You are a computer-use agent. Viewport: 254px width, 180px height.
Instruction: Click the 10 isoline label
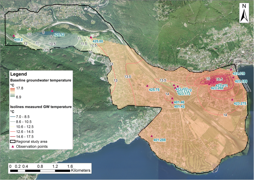tap(29, 34)
